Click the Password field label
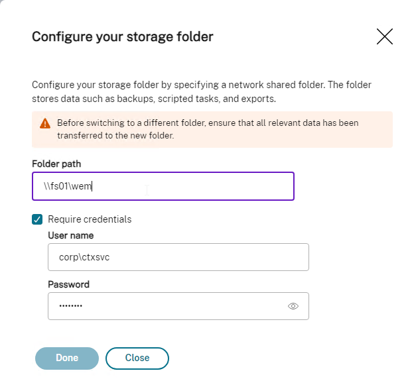Viewport: 410px width, 381px height. pos(69,284)
